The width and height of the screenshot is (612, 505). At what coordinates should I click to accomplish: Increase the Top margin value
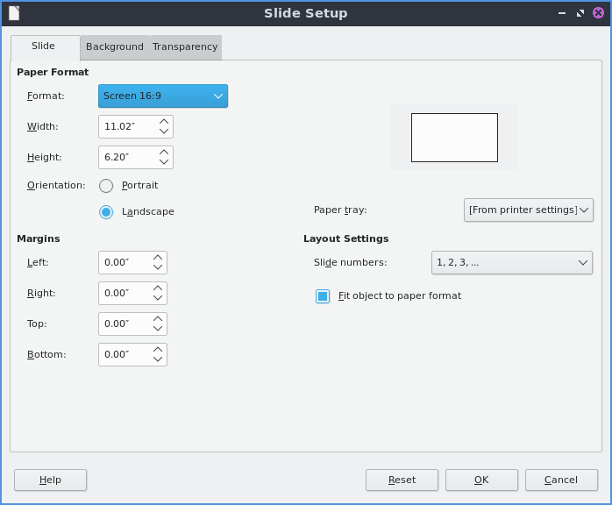(x=158, y=319)
